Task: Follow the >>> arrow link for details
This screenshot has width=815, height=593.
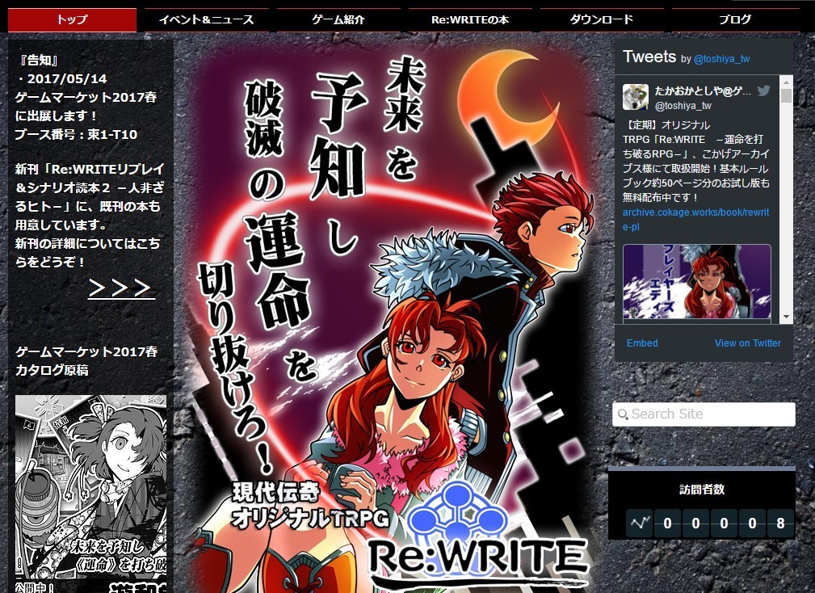Action: tap(121, 288)
